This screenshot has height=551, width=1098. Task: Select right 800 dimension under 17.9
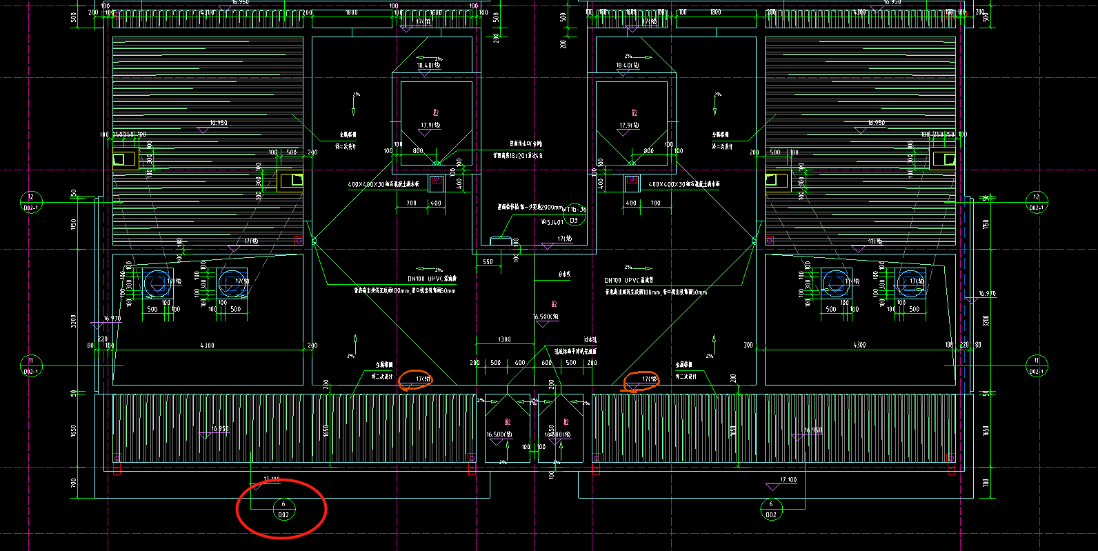coord(648,151)
